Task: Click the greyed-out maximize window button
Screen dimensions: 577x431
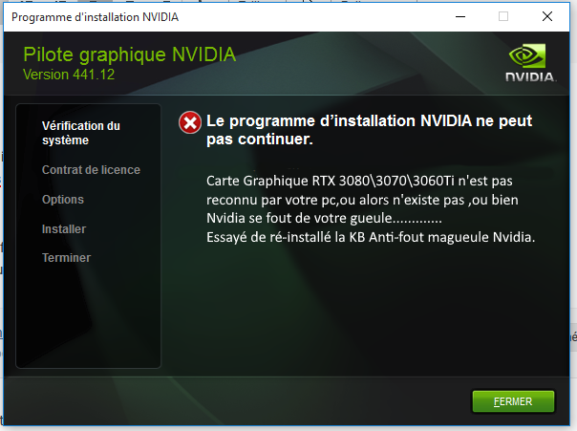Action: [x=503, y=16]
